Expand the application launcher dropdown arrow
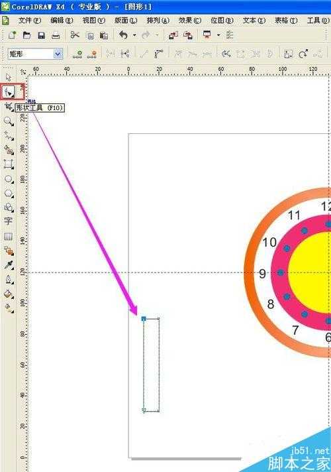The height and width of the screenshot is (472, 331). [218, 35]
